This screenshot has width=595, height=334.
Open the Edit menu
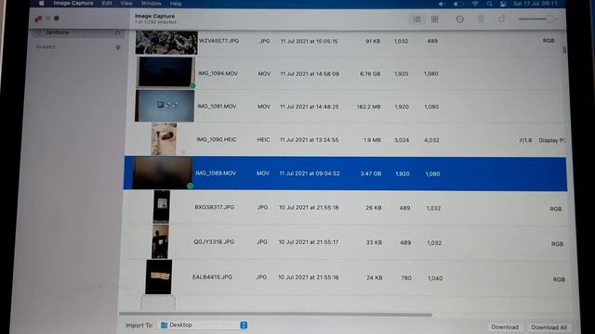pos(107,3)
